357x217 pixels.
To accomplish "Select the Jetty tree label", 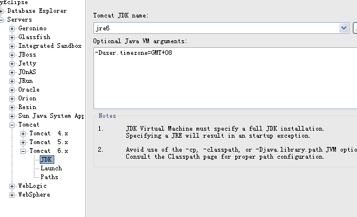I will coord(27,64).
